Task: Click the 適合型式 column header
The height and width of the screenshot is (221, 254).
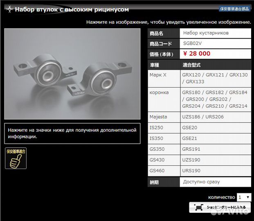Action: click(x=191, y=65)
